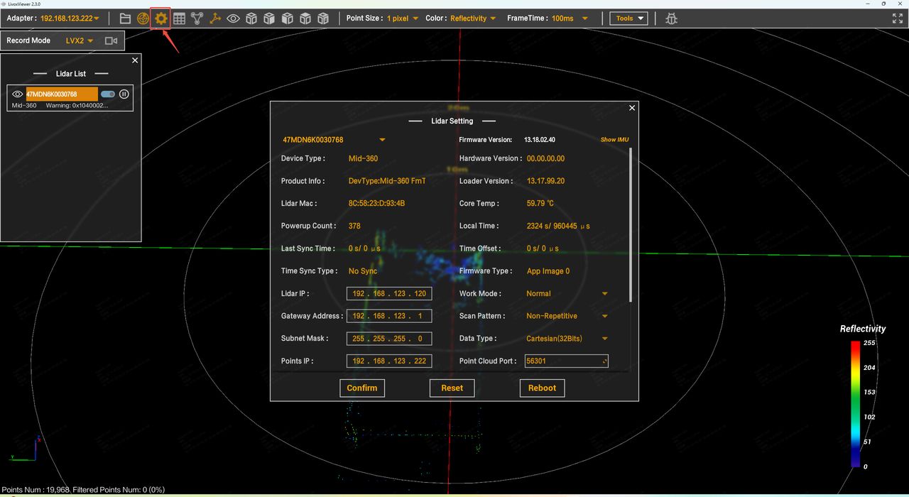The height and width of the screenshot is (497, 909).
Task: Open the table grid icon in toolbar
Action: coord(179,18)
